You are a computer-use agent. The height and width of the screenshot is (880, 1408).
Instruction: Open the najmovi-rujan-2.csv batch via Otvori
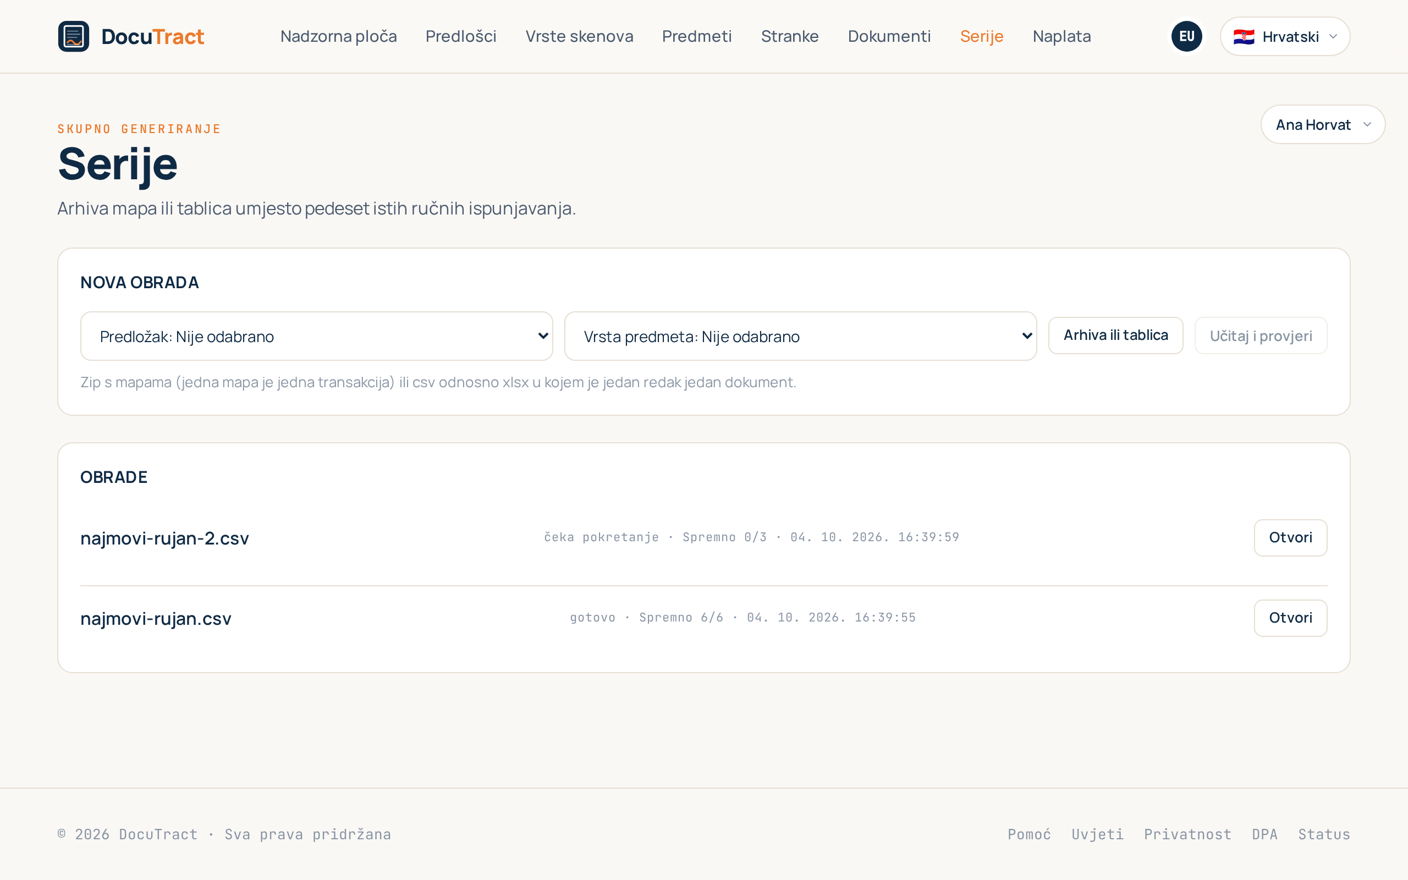[x=1290, y=537]
